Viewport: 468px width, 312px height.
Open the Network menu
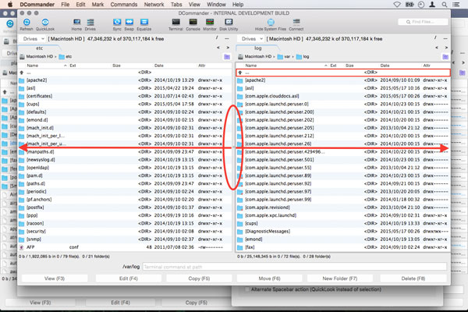click(154, 4)
